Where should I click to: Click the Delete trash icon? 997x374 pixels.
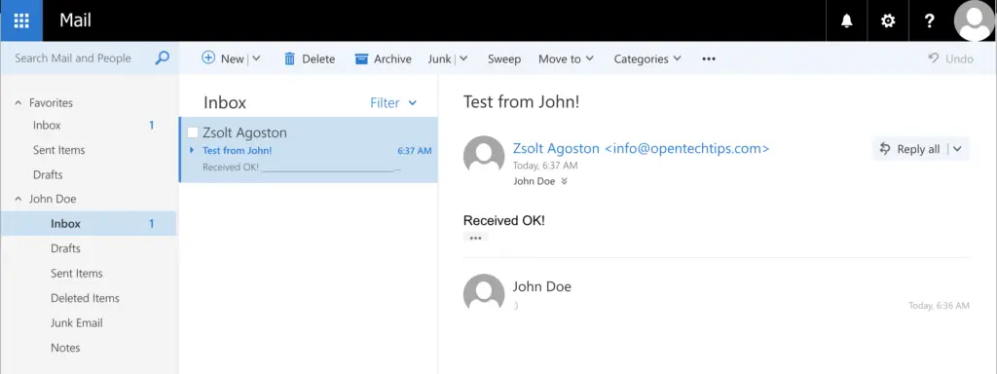289,58
